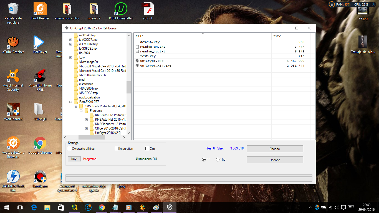Open Google Chrome from the taskbar
Image resolution: width=379 pixels, height=213 pixels.
[x=102, y=207]
